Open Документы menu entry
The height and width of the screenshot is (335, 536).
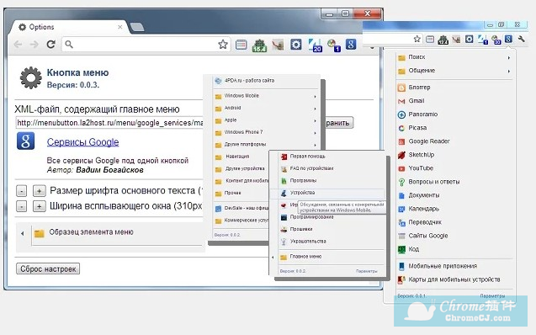(454, 195)
